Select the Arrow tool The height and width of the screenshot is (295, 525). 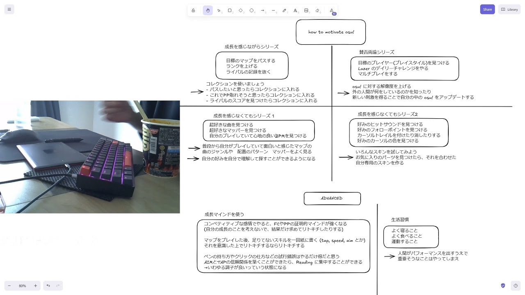[262, 10]
